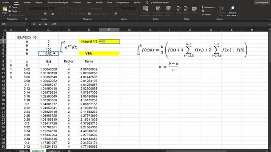Click the lightbulb '¿Qué desea hacer?' box
271x152 pixels.
[158, 3]
